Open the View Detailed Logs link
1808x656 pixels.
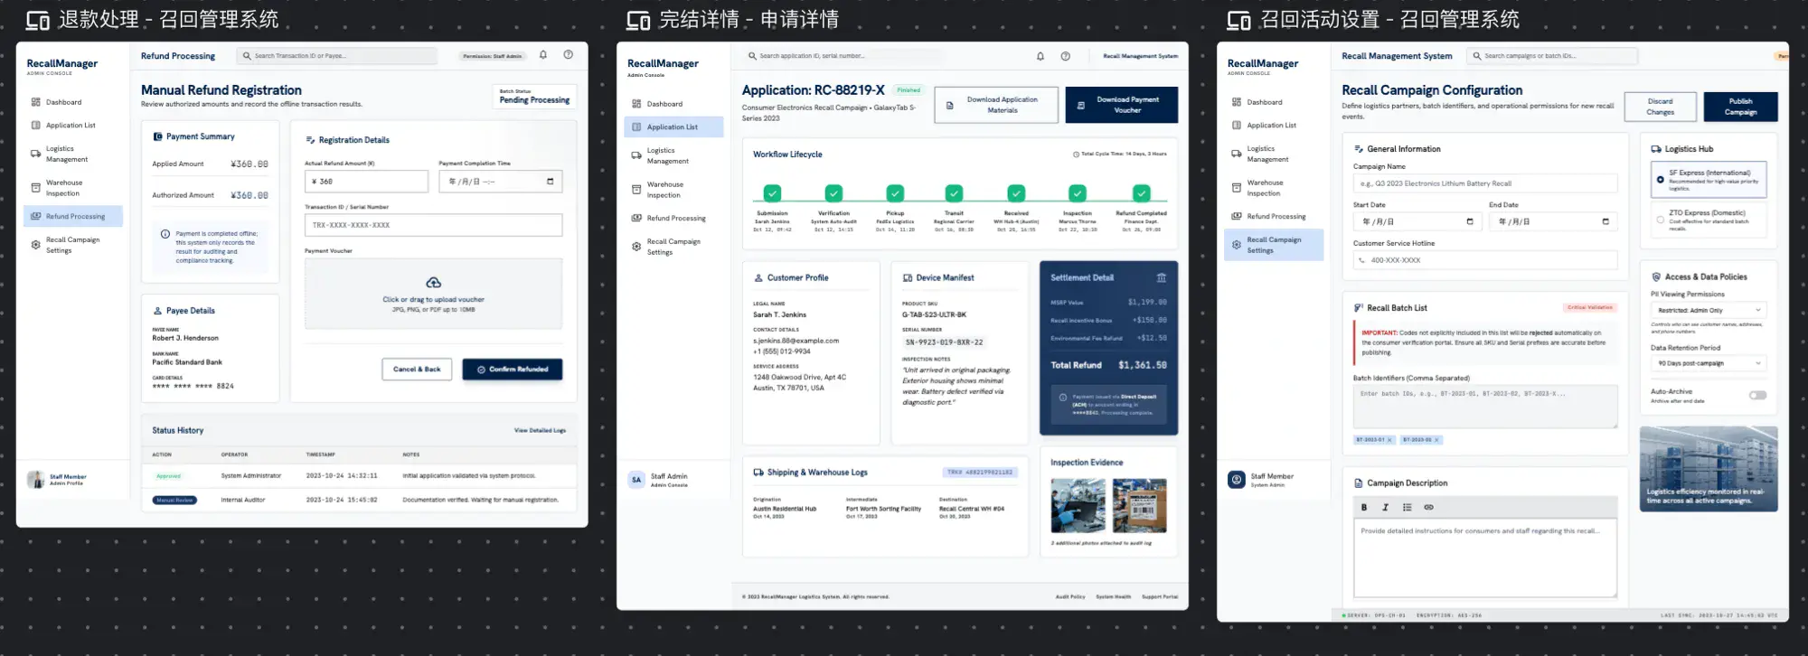click(540, 430)
